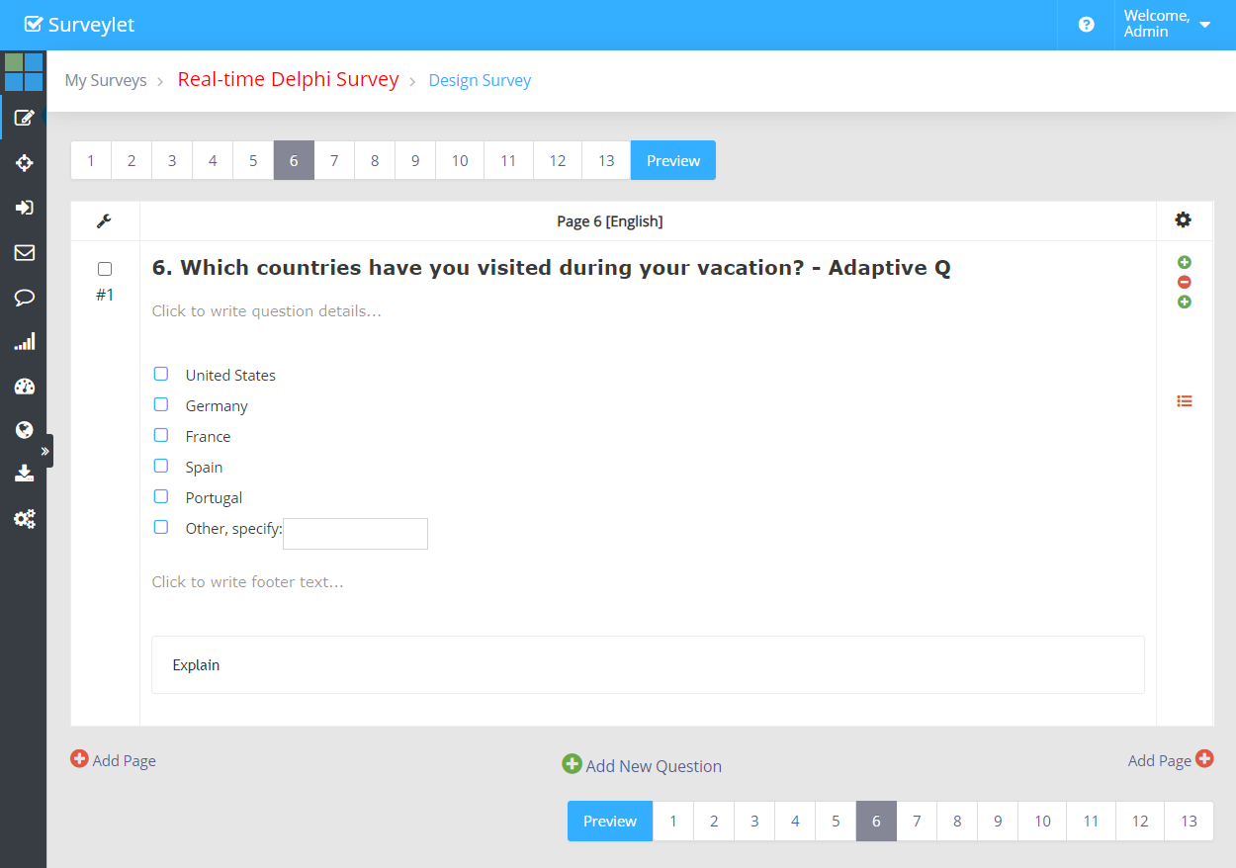This screenshot has height=868, width=1236.
Task: Click the Other, specify text field
Action: click(x=355, y=534)
